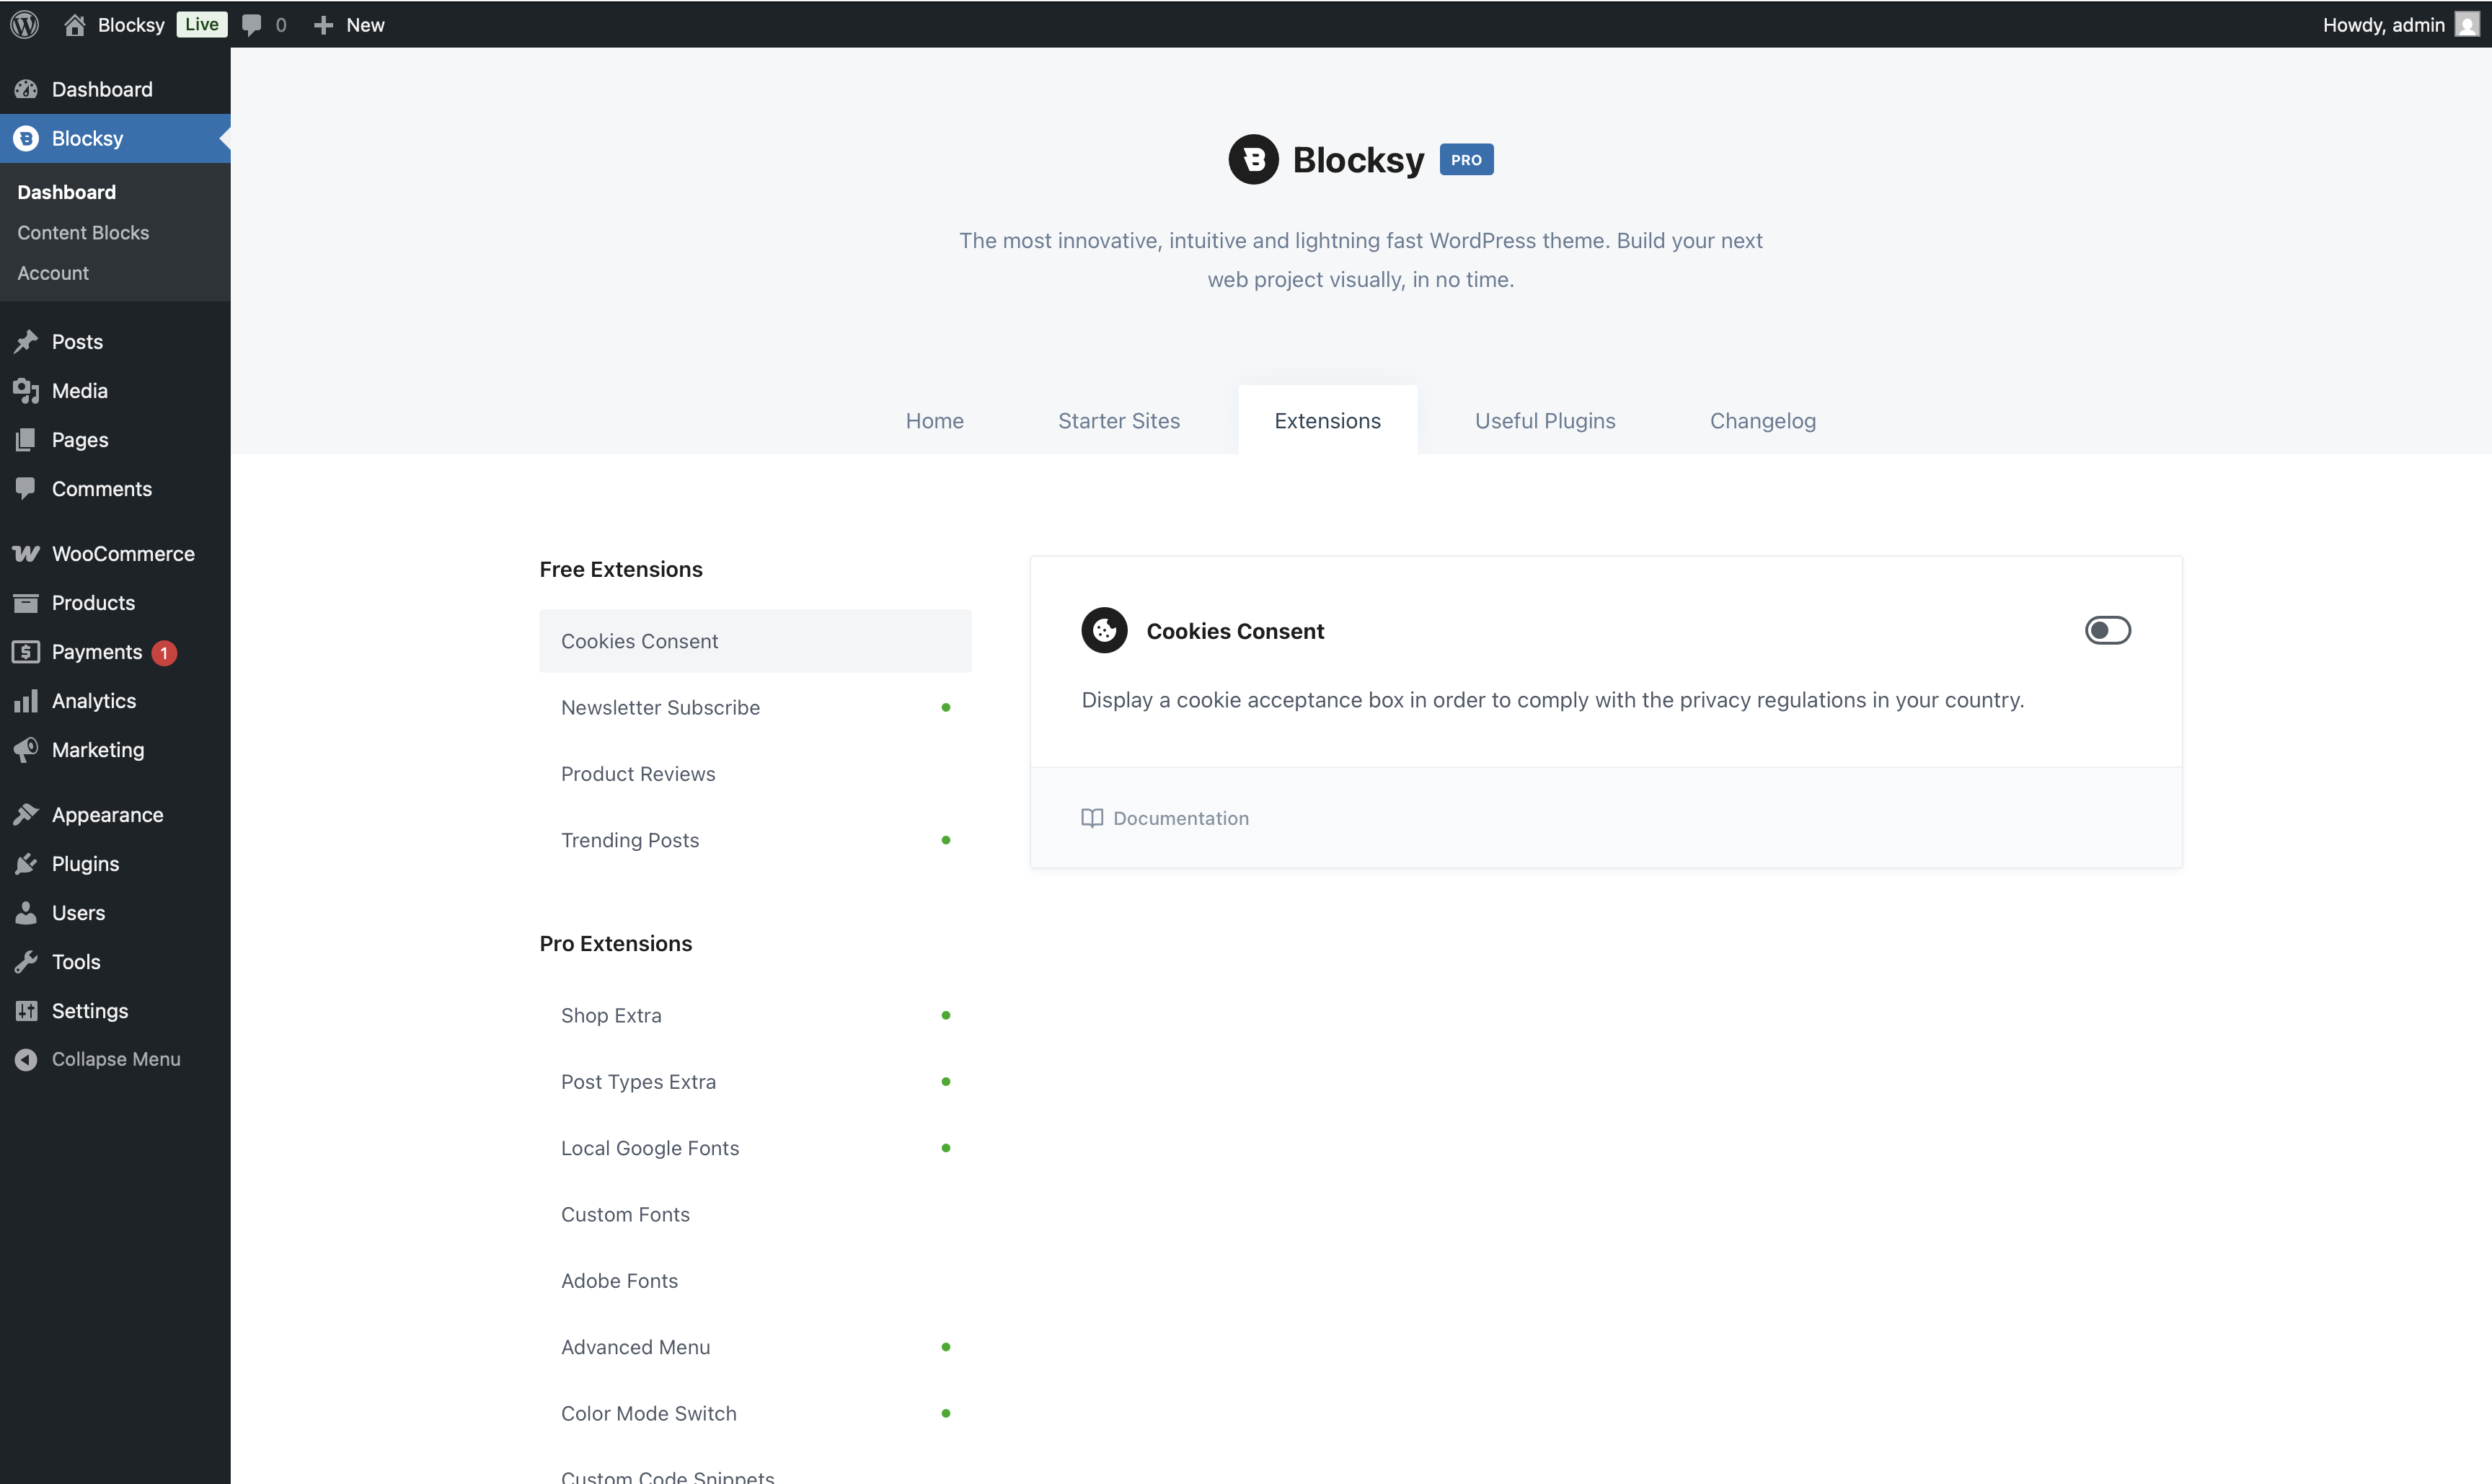Click the Posts pushpin icon
Image resolution: width=2492 pixels, height=1484 pixels.
(x=26, y=342)
